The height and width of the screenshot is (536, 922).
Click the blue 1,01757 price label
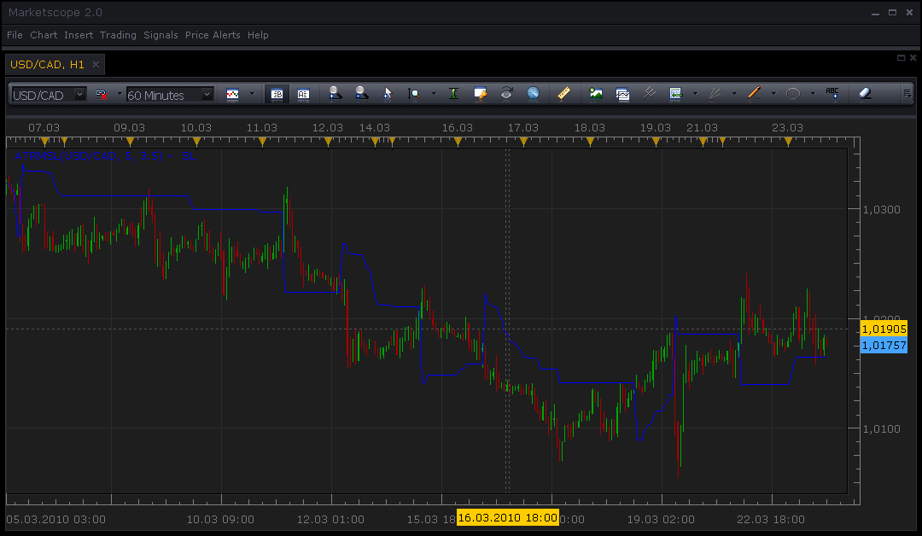coord(884,345)
